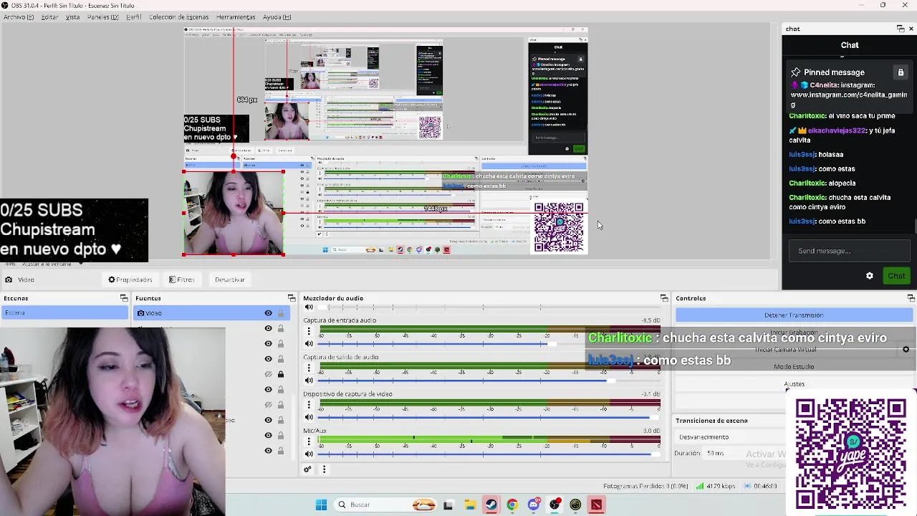Mute Captura de entrada audio

pos(309,343)
